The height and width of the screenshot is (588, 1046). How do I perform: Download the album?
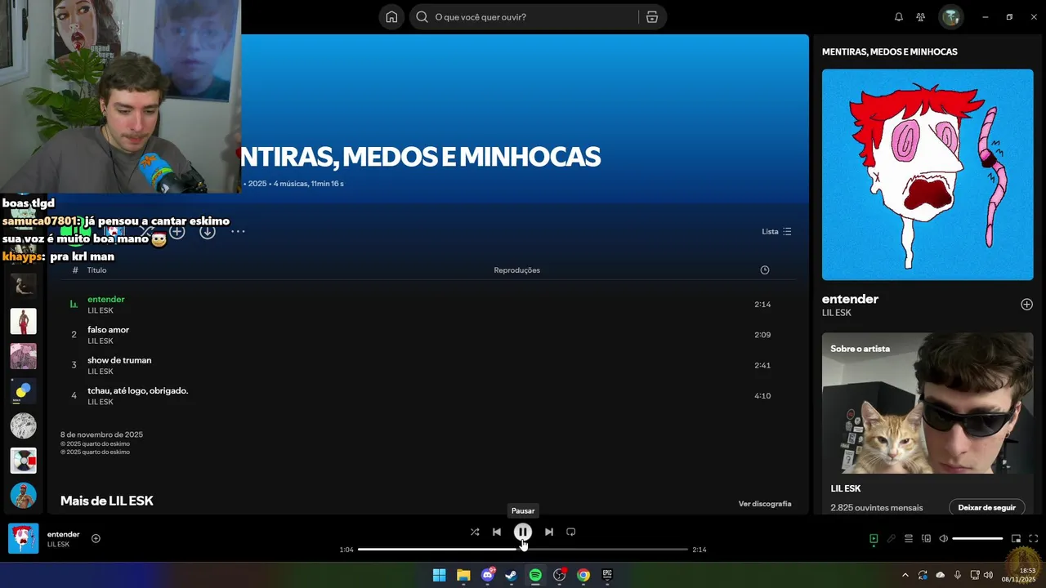pyautogui.click(x=208, y=232)
